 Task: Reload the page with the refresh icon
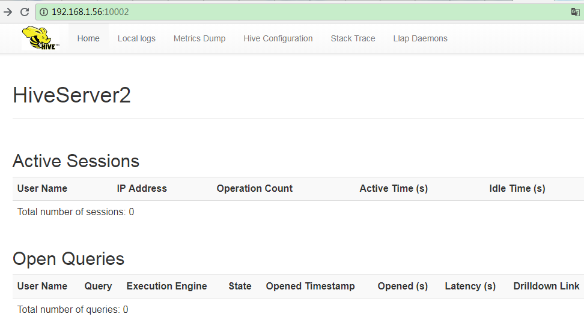coord(25,12)
